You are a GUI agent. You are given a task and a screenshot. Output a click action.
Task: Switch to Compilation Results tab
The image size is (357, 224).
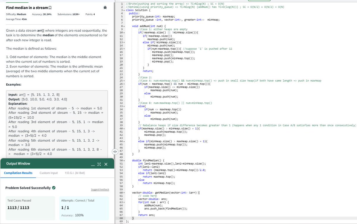click(18, 173)
